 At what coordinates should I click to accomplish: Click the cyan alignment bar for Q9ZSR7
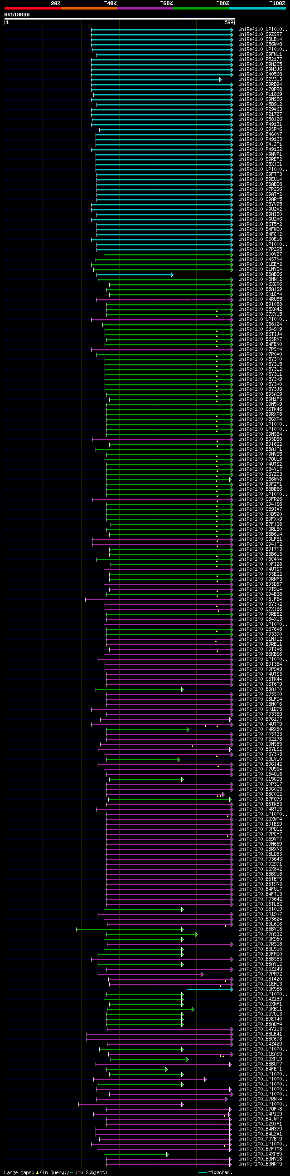[x=162, y=34]
